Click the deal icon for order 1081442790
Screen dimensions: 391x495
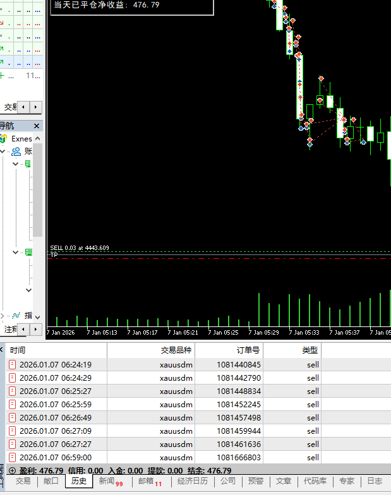pos(12,378)
